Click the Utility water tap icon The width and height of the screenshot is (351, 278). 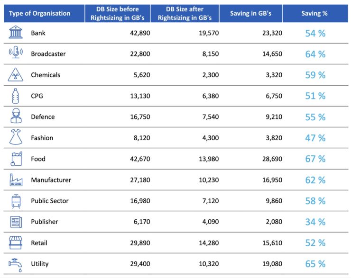coord(16,264)
